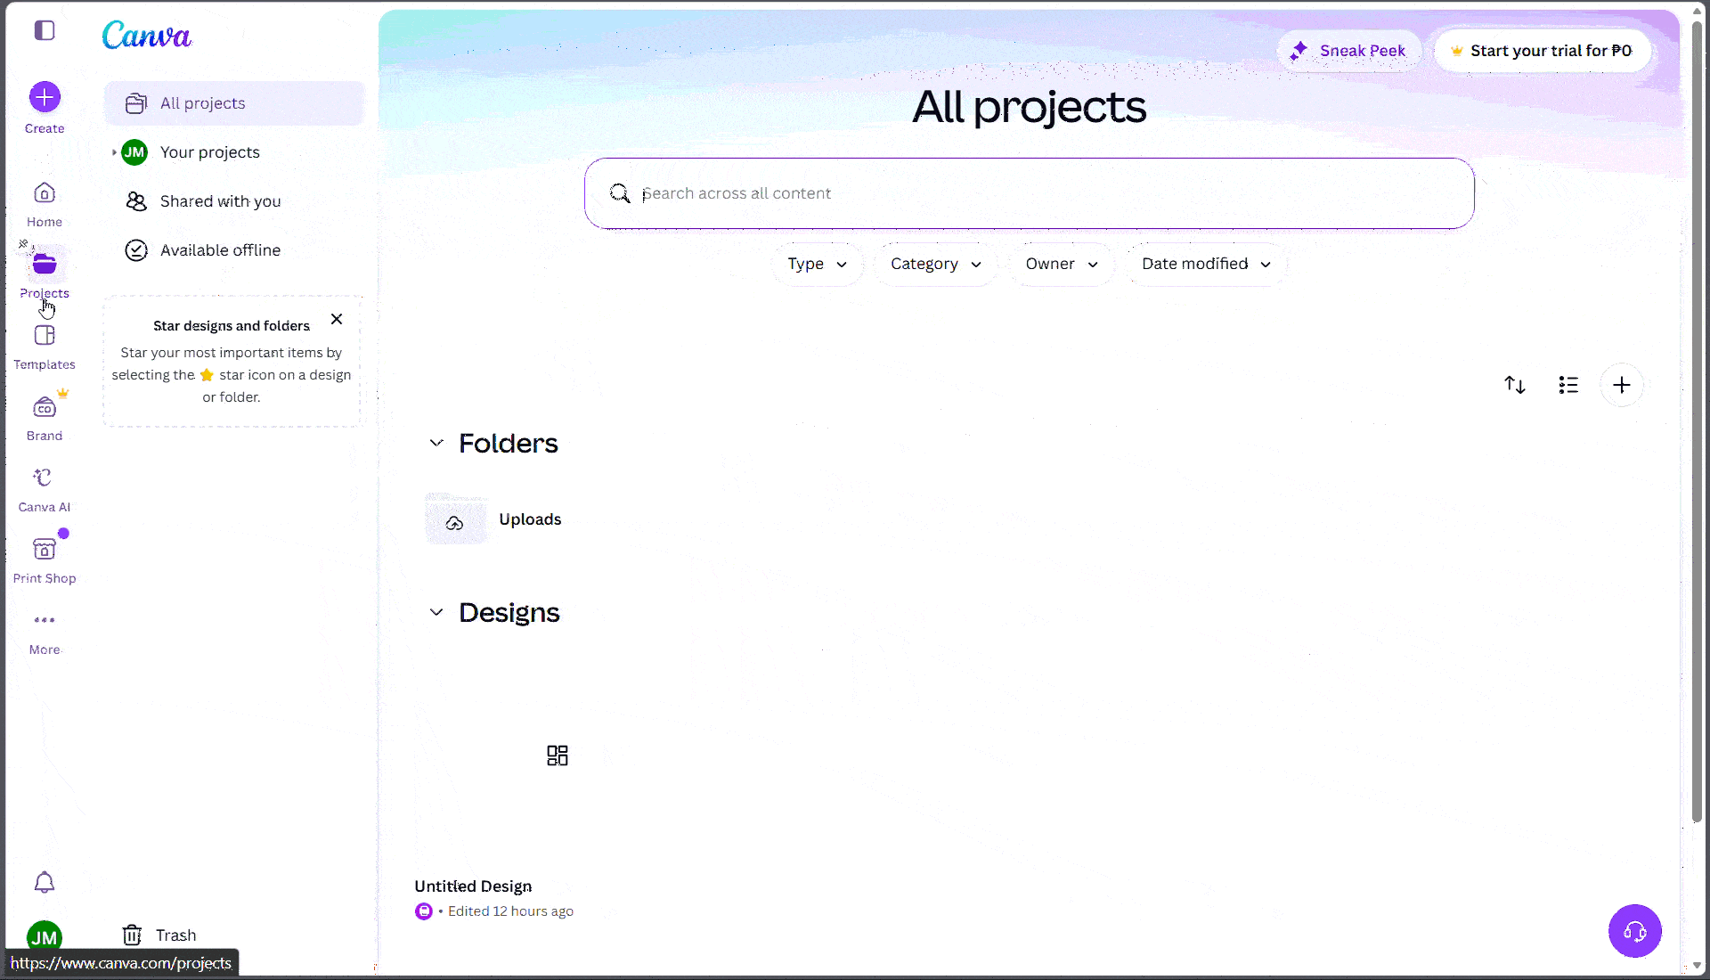Open the Type filter dropdown
Screen dimensions: 1710x980
coord(817,264)
